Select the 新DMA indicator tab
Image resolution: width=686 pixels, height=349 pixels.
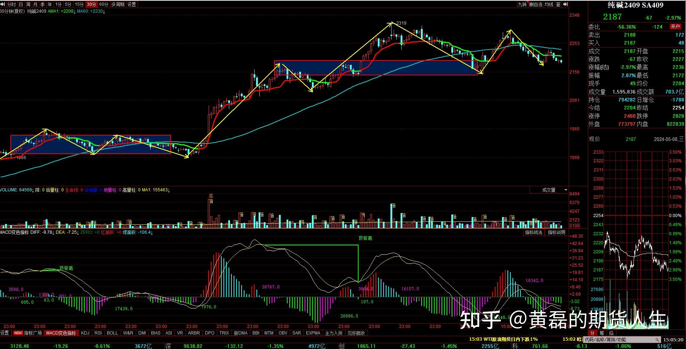pos(241,333)
